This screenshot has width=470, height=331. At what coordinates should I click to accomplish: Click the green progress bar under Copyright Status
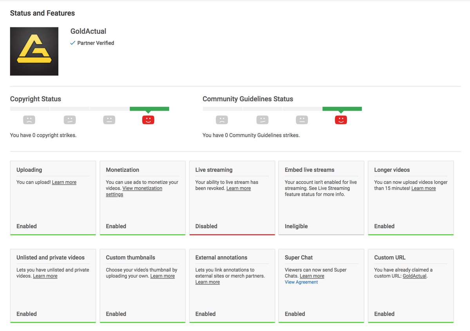[149, 109]
